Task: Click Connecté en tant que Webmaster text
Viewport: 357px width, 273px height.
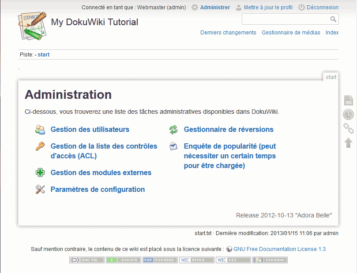Action: tap(134, 7)
